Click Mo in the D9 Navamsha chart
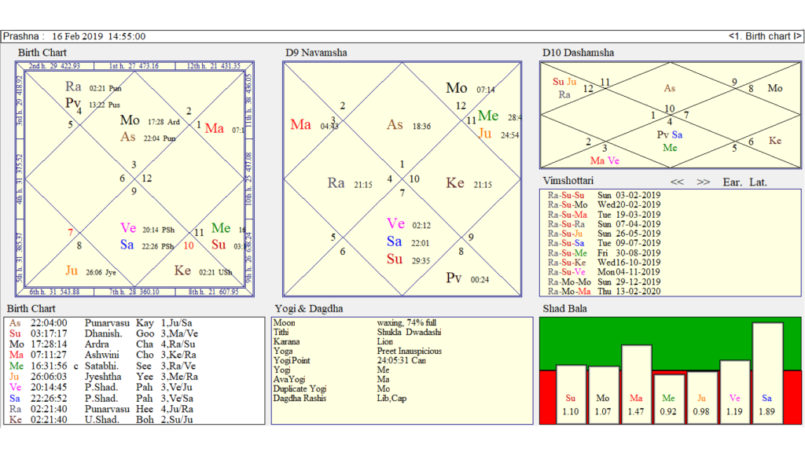805x453 pixels. 457,88
